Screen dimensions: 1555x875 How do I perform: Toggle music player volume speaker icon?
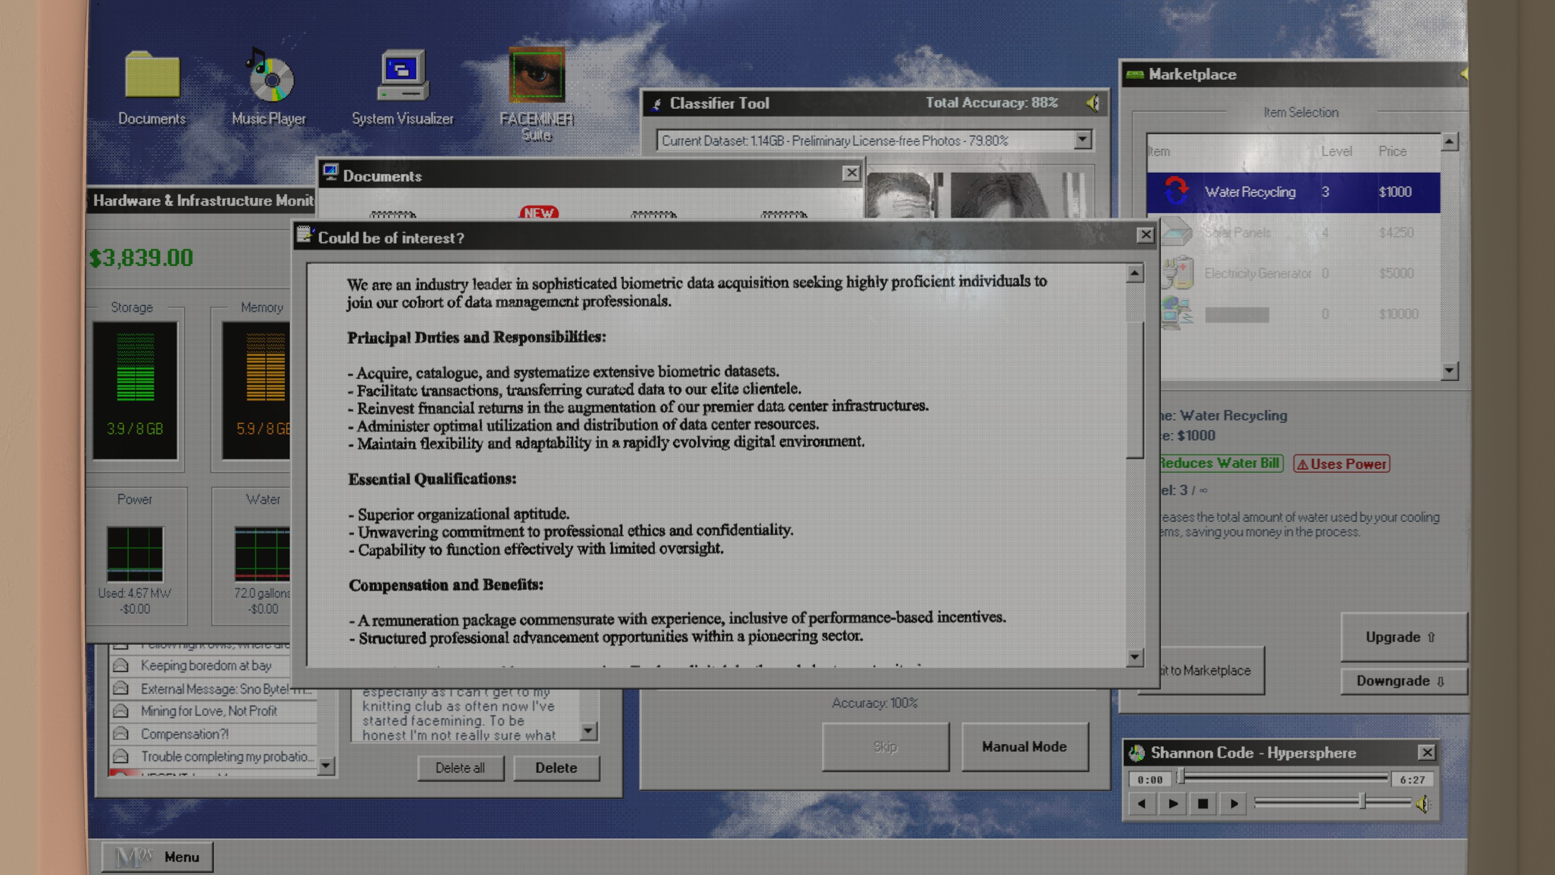(1423, 804)
